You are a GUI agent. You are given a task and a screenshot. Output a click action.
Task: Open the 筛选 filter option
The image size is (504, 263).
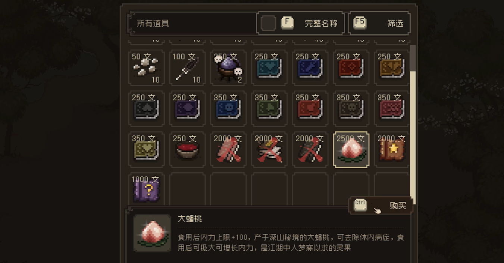click(379, 23)
